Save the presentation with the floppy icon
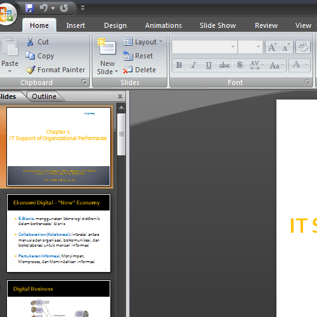The image size is (317, 317). pos(30,8)
